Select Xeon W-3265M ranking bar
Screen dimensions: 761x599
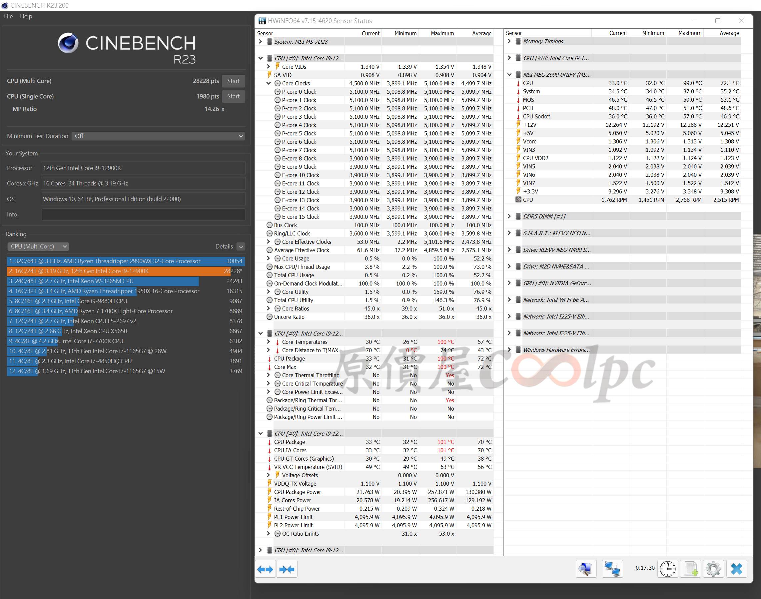tap(126, 281)
